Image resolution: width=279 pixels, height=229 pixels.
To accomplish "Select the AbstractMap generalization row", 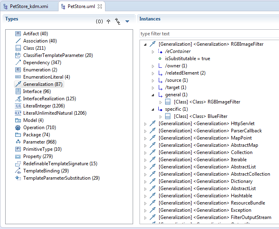I will [208, 145].
